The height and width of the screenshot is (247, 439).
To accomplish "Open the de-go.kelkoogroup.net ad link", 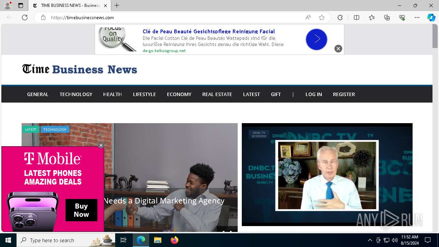I will (164, 51).
